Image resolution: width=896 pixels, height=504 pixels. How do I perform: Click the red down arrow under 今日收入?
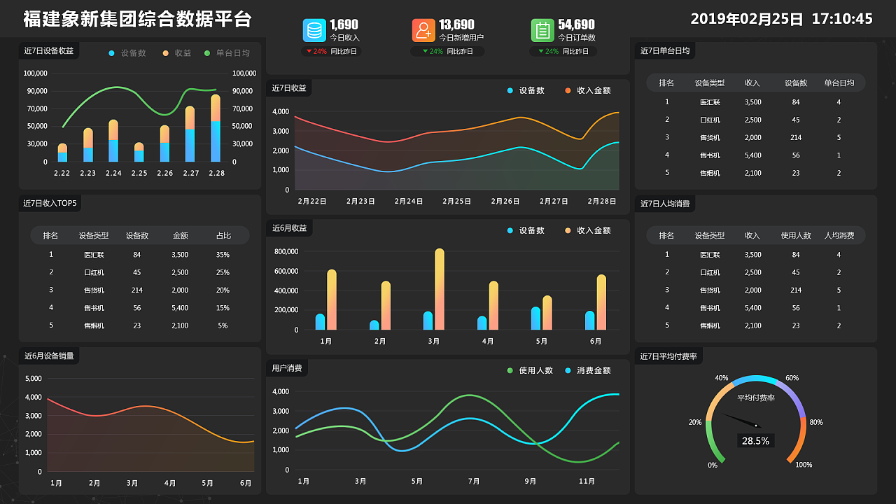coord(309,51)
